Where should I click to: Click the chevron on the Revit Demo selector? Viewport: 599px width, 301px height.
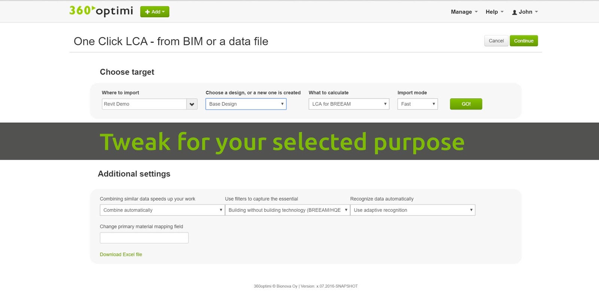coord(192,104)
